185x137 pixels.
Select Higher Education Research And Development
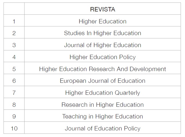(102, 69)
